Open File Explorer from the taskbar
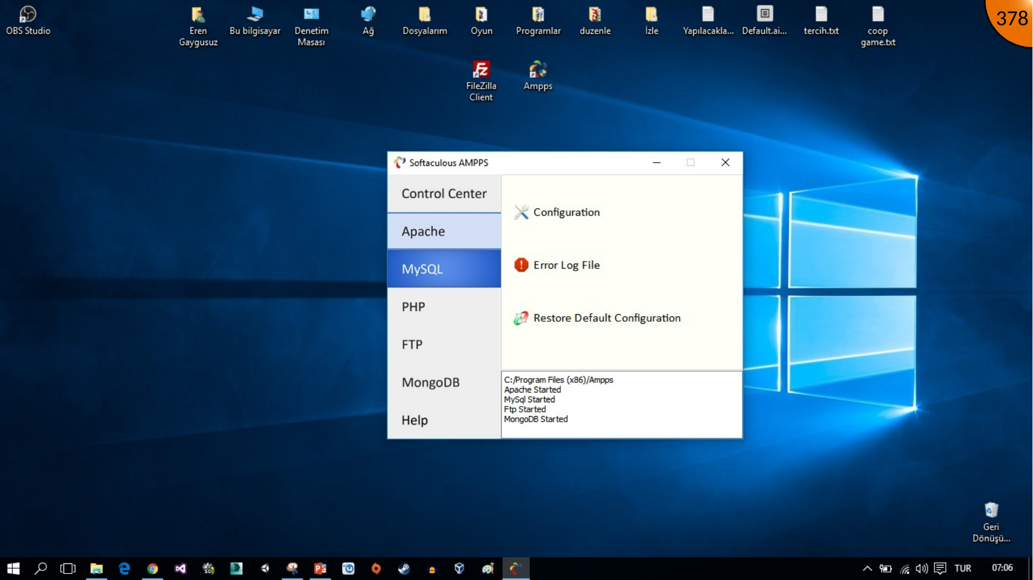The height and width of the screenshot is (580, 1033). coord(96,568)
